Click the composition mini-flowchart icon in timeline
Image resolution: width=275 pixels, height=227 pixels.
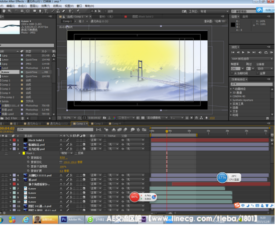coord(98,130)
